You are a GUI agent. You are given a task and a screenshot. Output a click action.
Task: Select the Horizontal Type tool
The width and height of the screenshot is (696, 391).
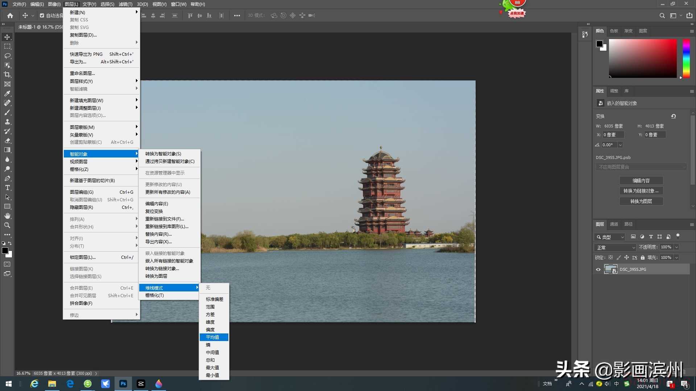(7, 188)
